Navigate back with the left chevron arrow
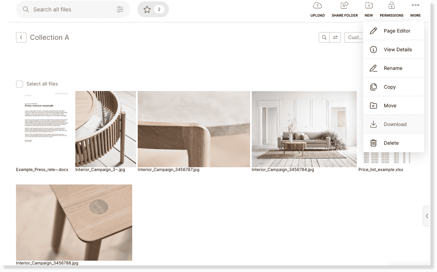Viewport: 437px width, 272px height. [x=21, y=37]
